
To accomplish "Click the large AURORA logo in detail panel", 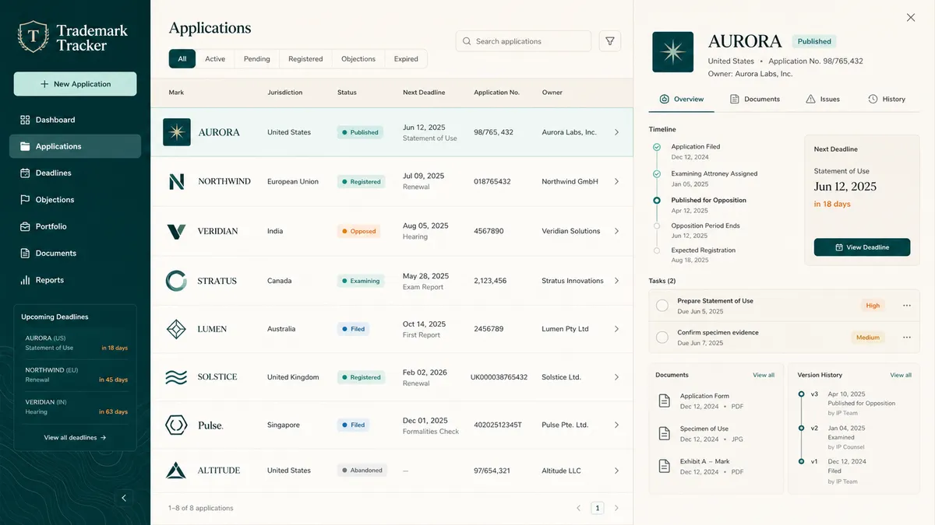I will coord(672,52).
